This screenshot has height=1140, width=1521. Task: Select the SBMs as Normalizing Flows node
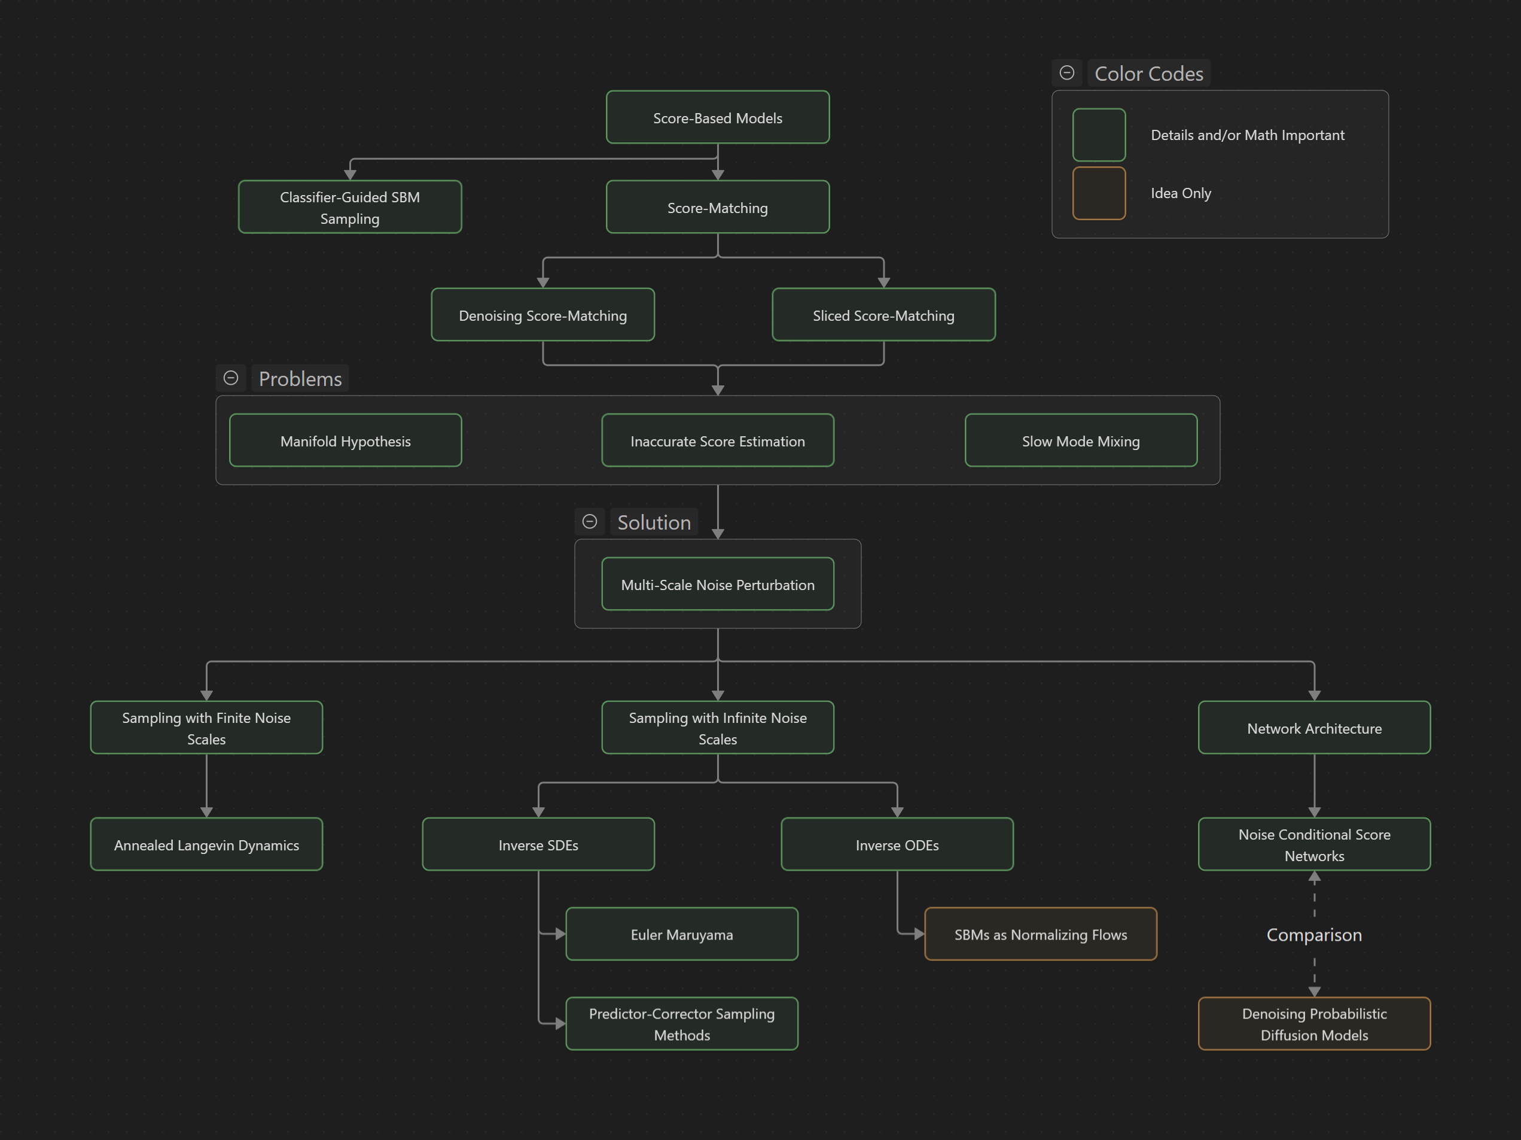point(1040,934)
